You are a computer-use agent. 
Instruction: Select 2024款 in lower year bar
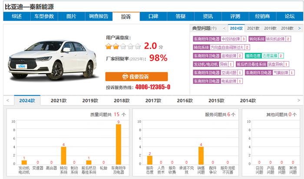coord(27,101)
